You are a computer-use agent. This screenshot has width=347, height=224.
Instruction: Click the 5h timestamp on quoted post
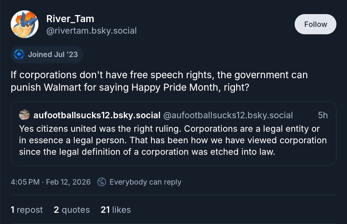[323, 115]
